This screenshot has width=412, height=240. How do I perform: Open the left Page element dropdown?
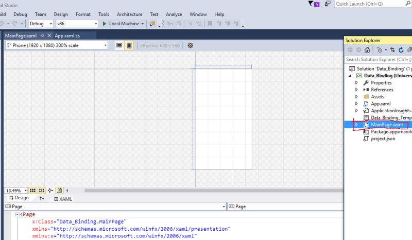pyautogui.click(x=224, y=207)
